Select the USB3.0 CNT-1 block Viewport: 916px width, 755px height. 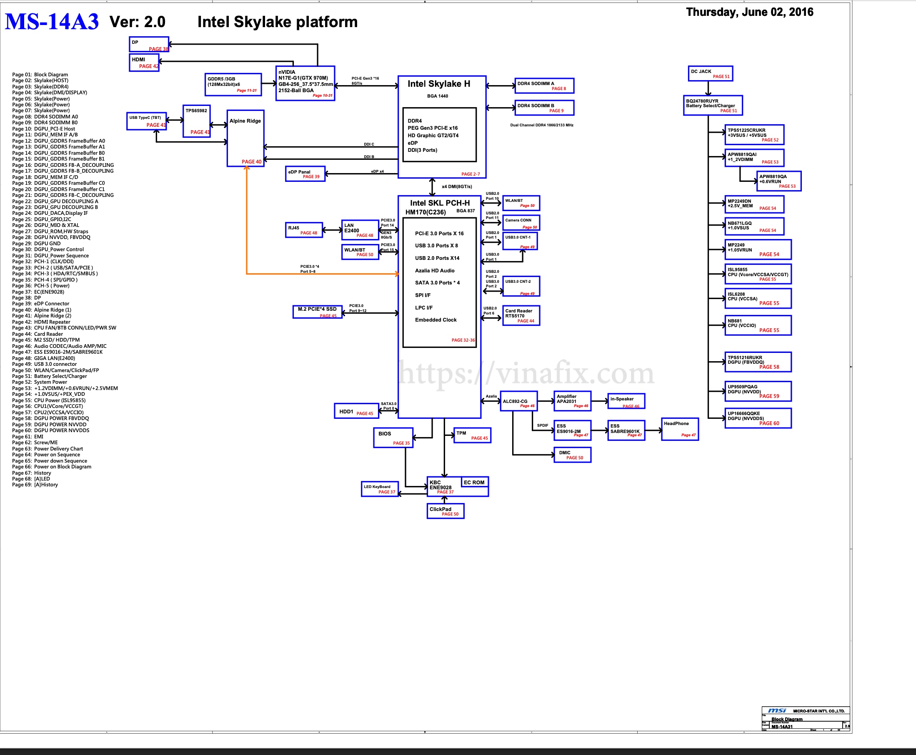coord(520,241)
